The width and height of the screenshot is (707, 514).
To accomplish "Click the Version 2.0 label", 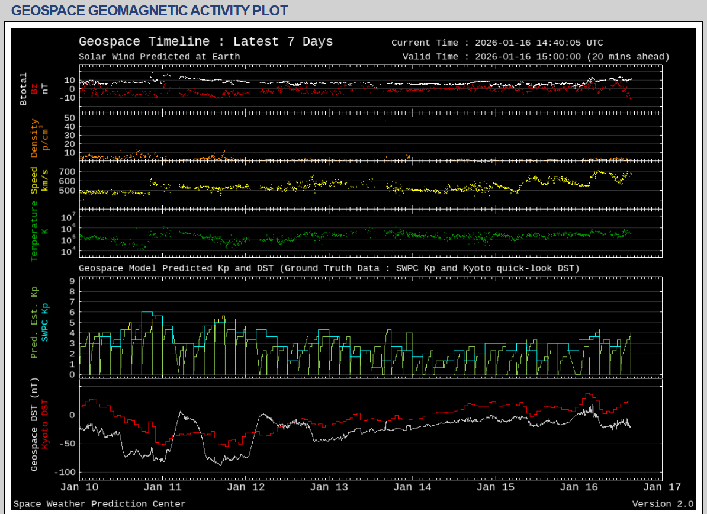I will [x=662, y=504].
